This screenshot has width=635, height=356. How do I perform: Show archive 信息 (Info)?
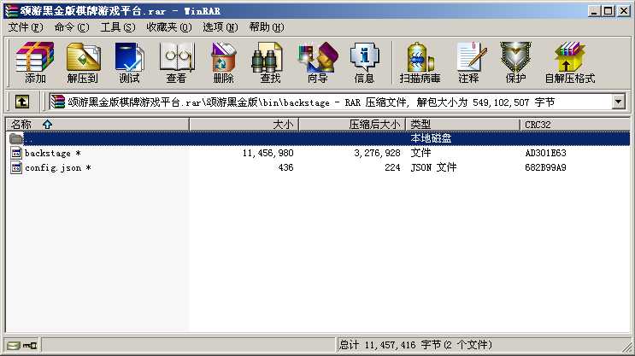tap(364, 62)
